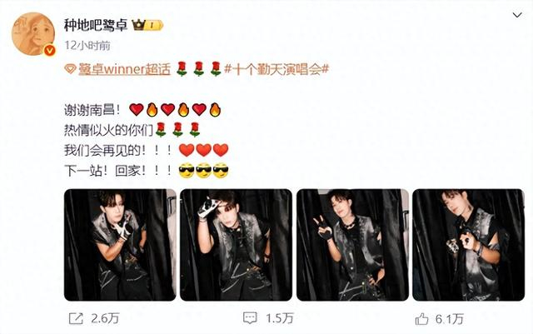Image resolution: width=533 pixels, height=334 pixels.
Task: Open the first photo thumbnail
Action: [x=120, y=245]
